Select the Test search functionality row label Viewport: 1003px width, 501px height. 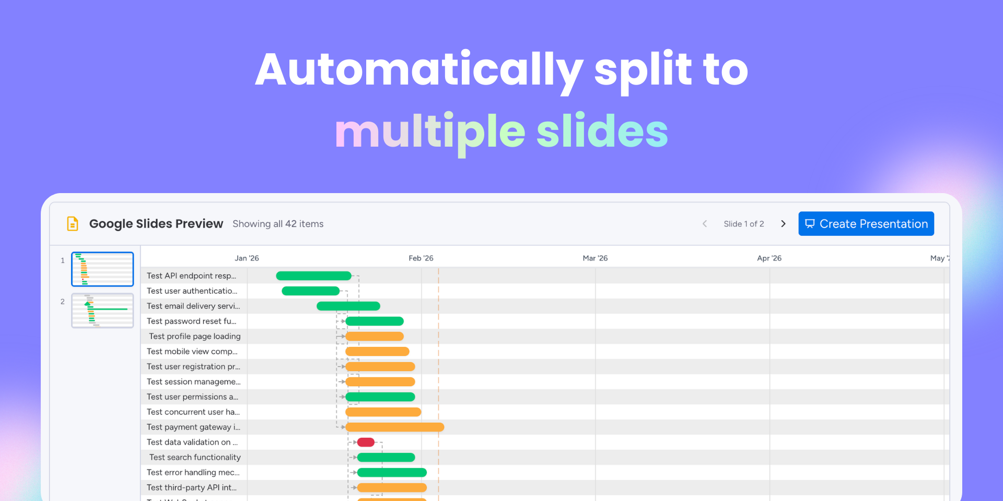[195, 458]
